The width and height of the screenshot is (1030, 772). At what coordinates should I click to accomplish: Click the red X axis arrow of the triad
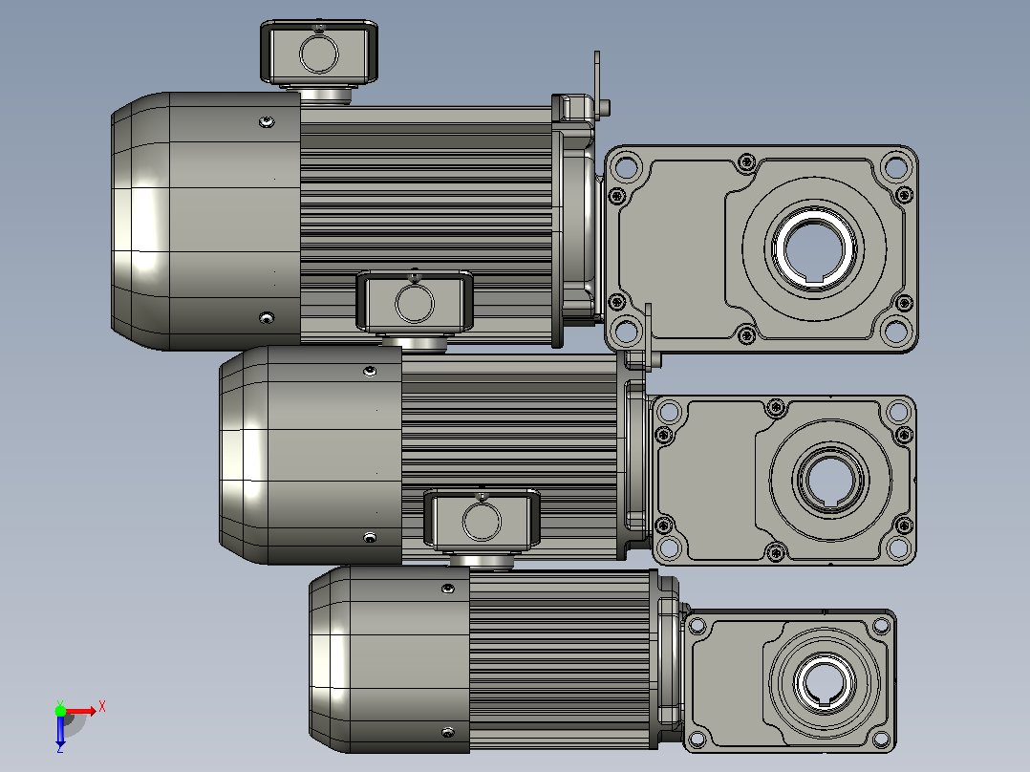pos(80,711)
